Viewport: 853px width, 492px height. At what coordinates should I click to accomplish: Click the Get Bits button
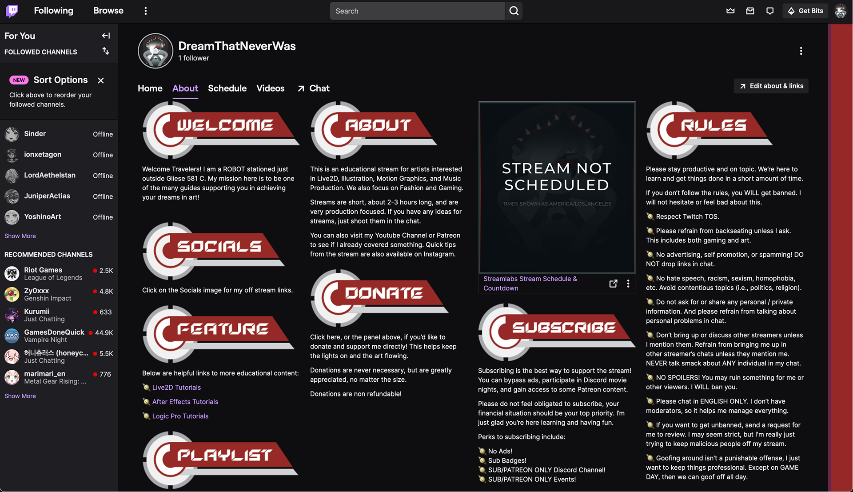[805, 11]
